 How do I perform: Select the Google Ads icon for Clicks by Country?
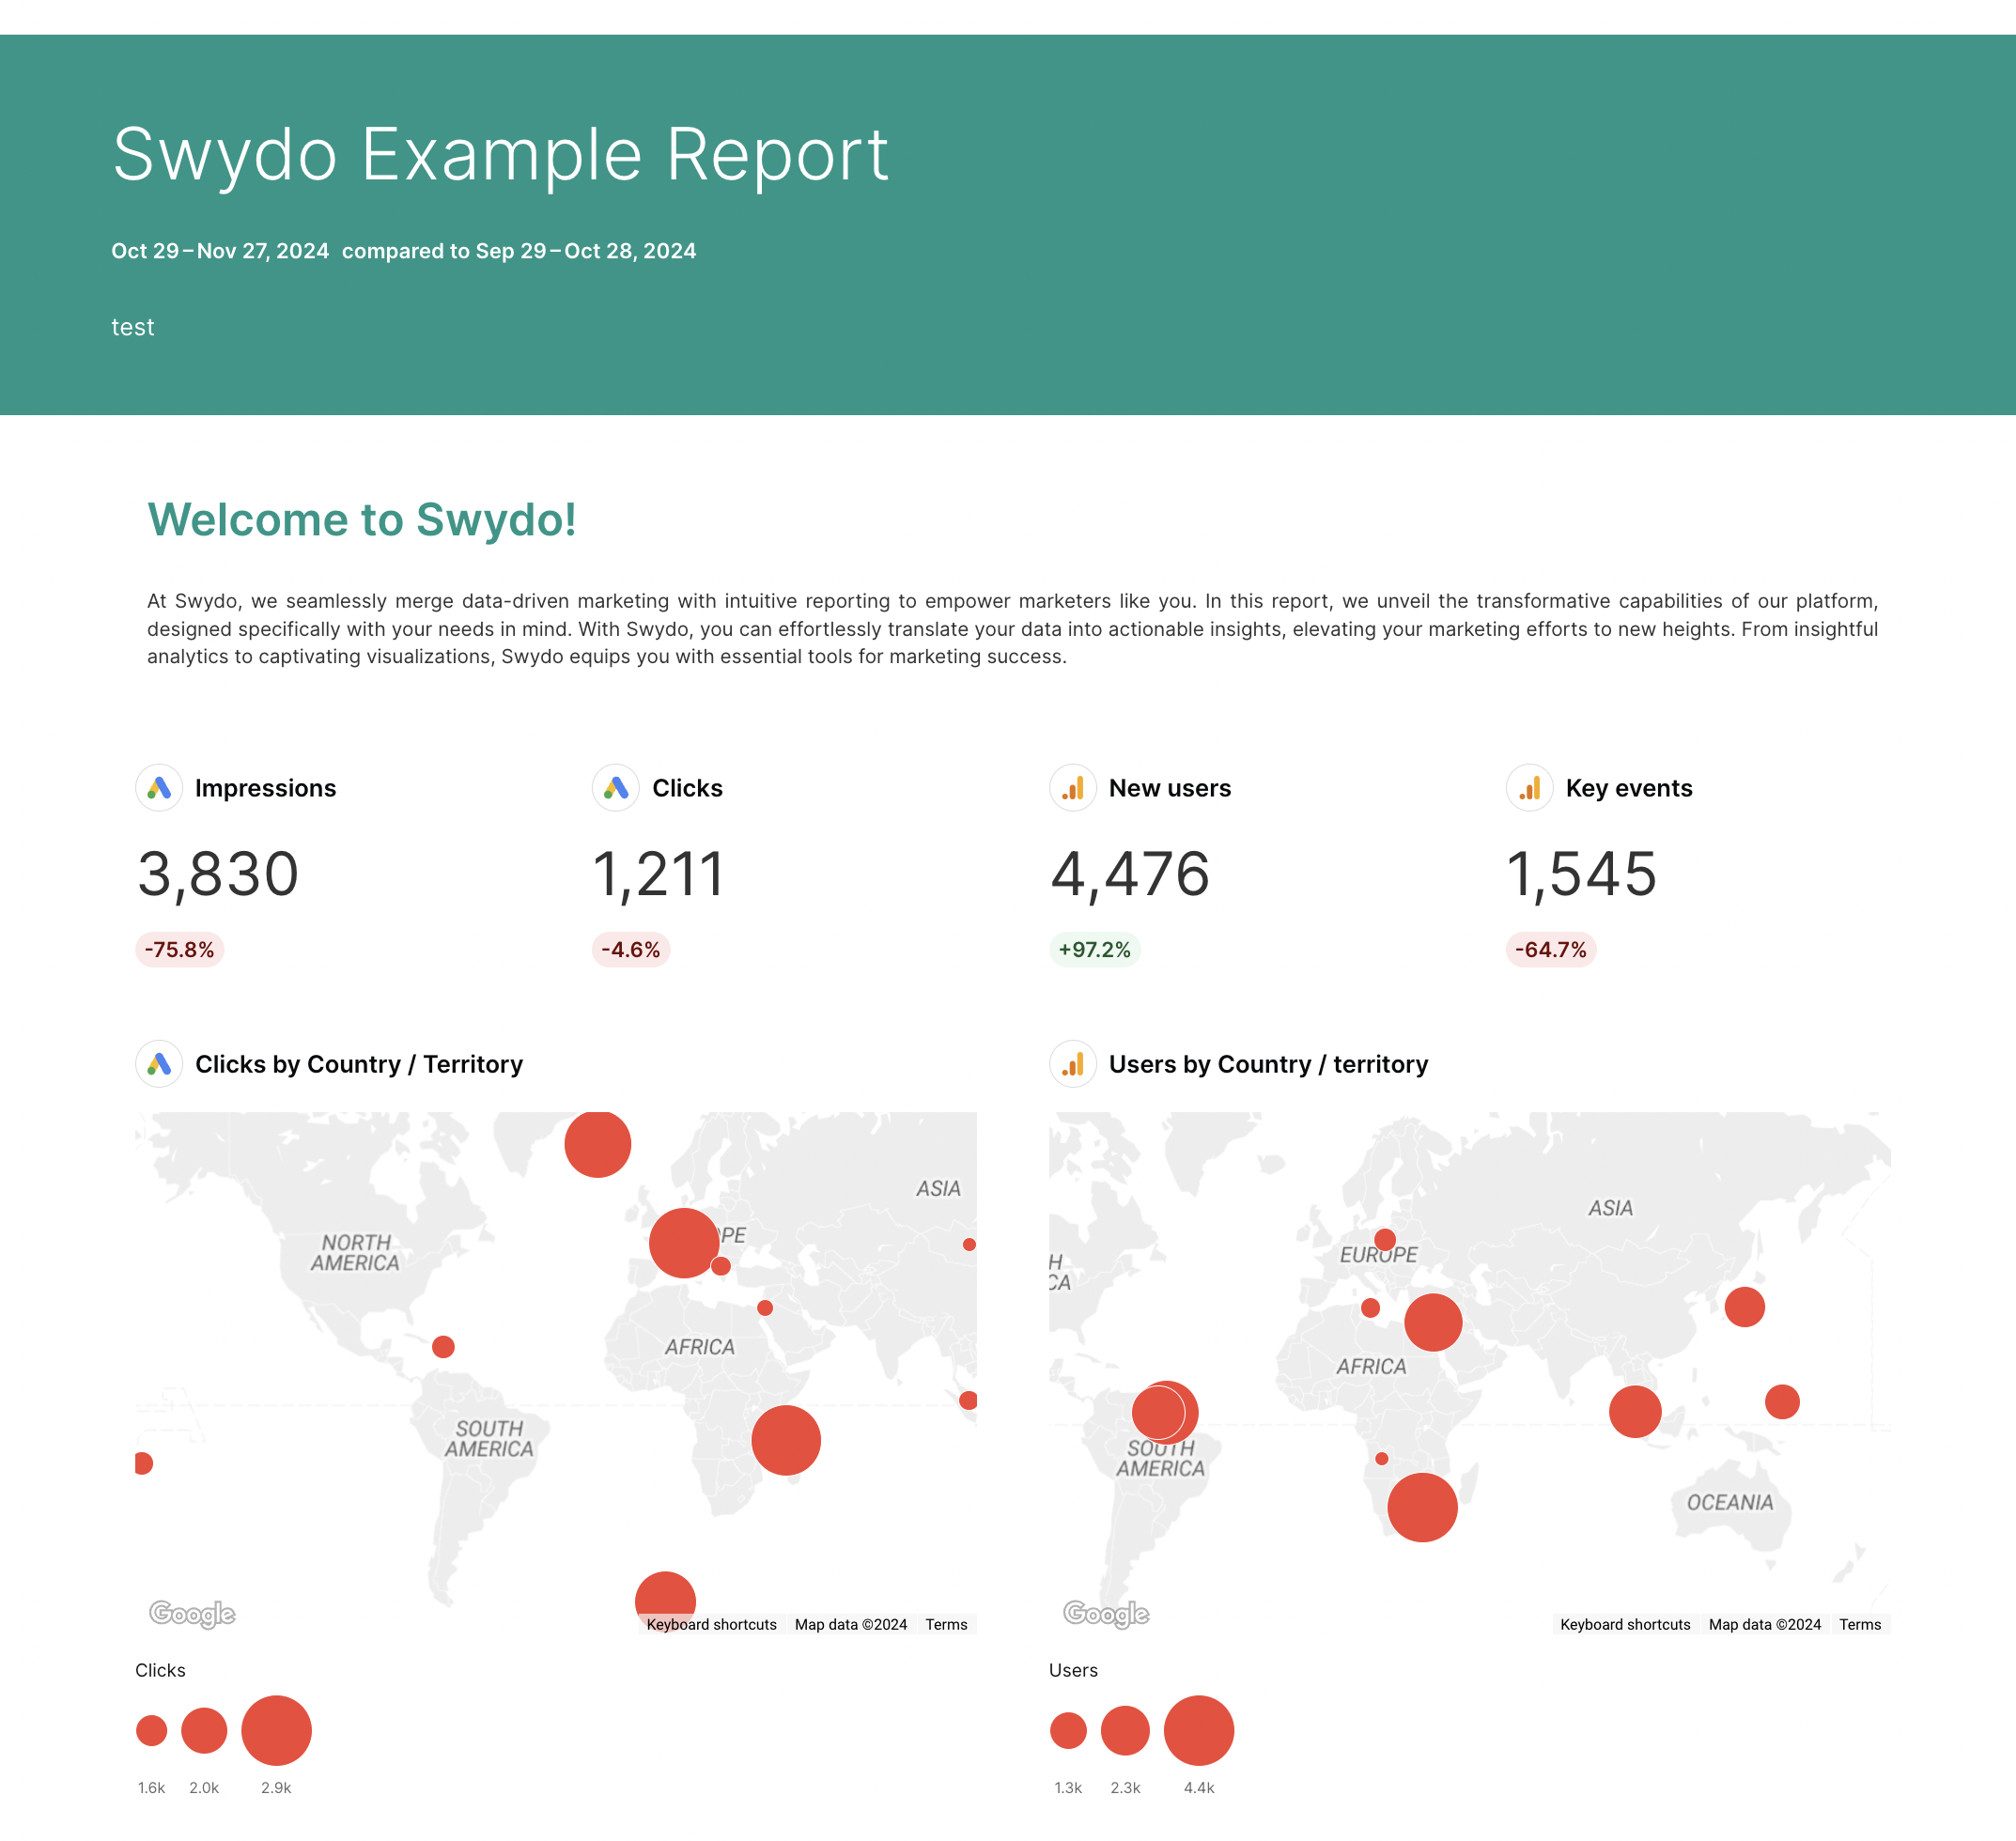point(160,1064)
